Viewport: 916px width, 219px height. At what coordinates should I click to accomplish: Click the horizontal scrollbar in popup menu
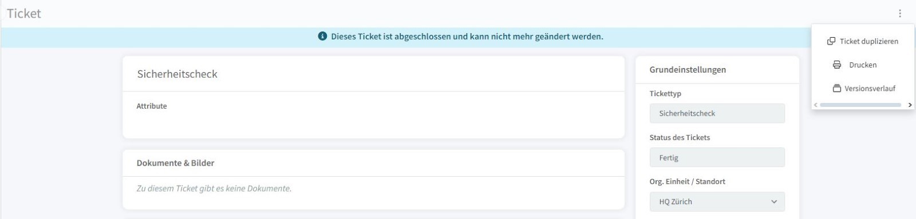point(860,105)
